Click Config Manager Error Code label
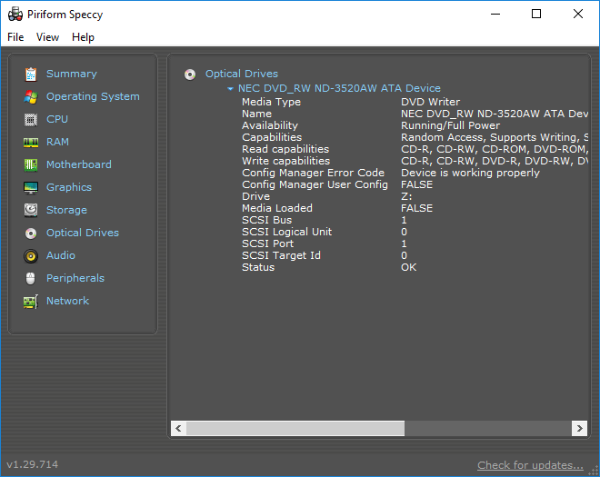The height and width of the screenshot is (477, 600). point(313,173)
